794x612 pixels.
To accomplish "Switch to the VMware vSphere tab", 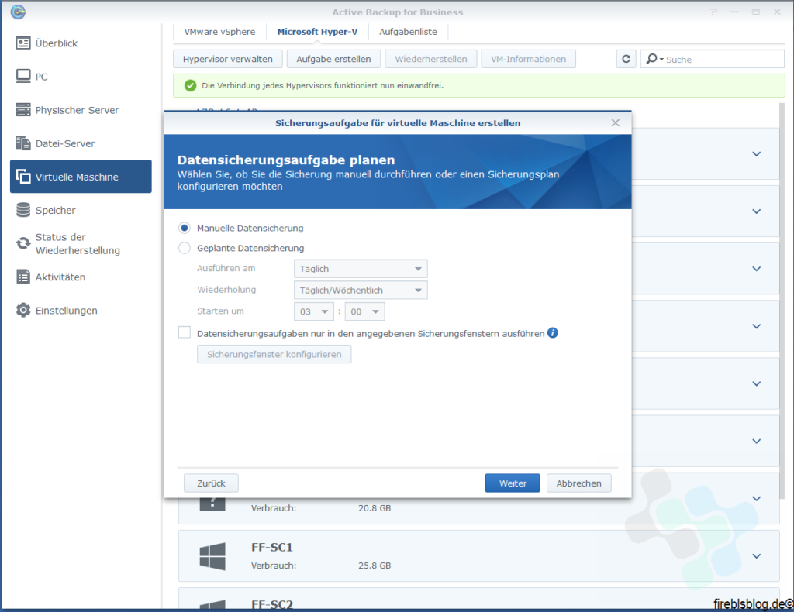I will pyautogui.click(x=219, y=31).
